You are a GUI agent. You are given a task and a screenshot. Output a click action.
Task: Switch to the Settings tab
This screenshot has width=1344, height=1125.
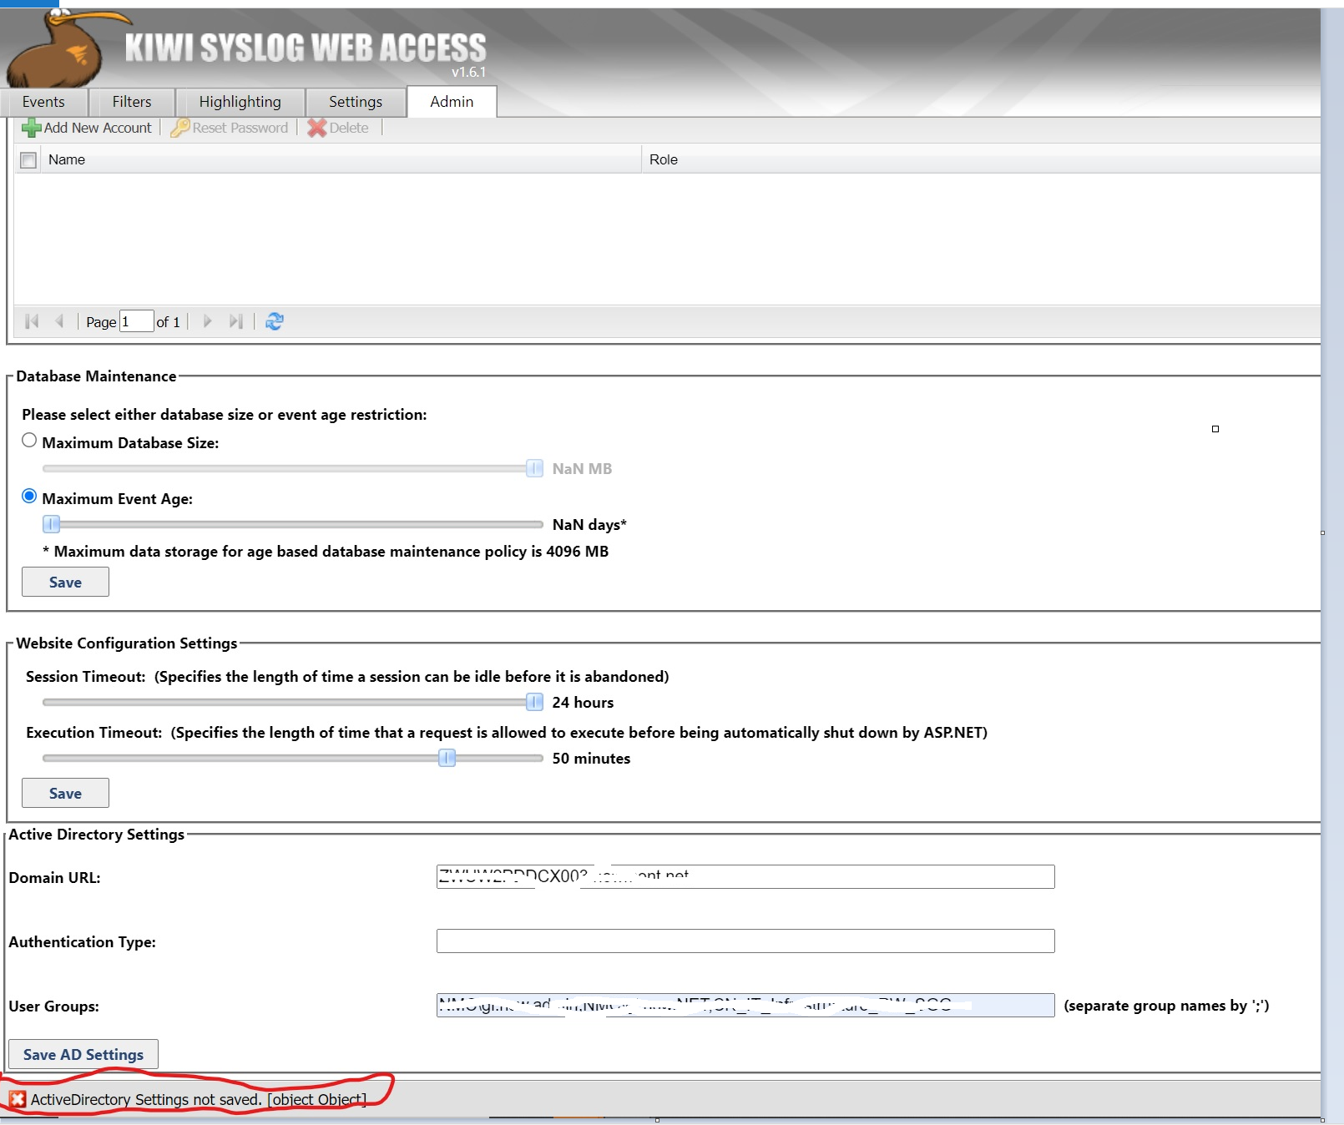click(x=356, y=102)
